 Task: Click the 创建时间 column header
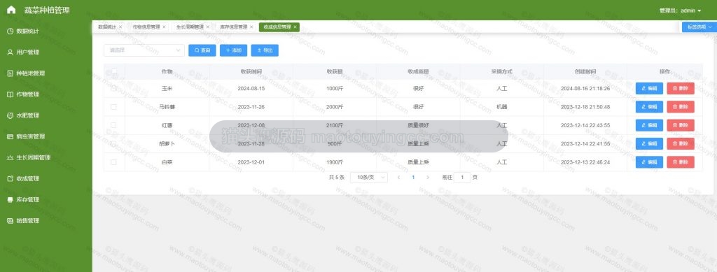pos(585,71)
